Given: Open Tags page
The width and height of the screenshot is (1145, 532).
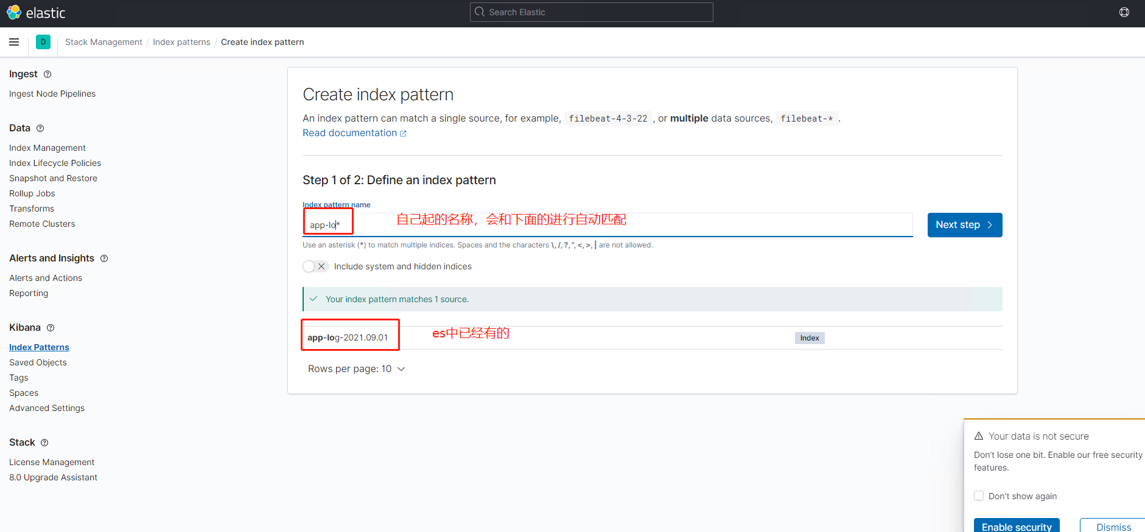Looking at the screenshot, I should (18, 378).
